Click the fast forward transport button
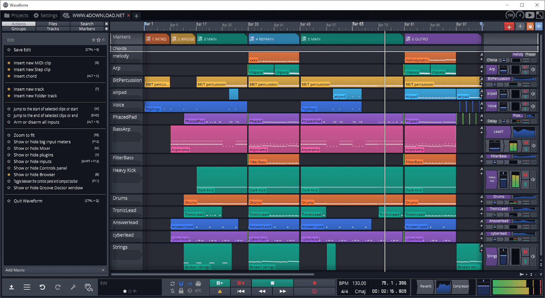Viewport: 545px width, 298px height. pyautogui.click(x=283, y=291)
